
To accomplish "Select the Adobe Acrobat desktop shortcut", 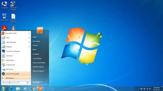I will pos(4,28).
